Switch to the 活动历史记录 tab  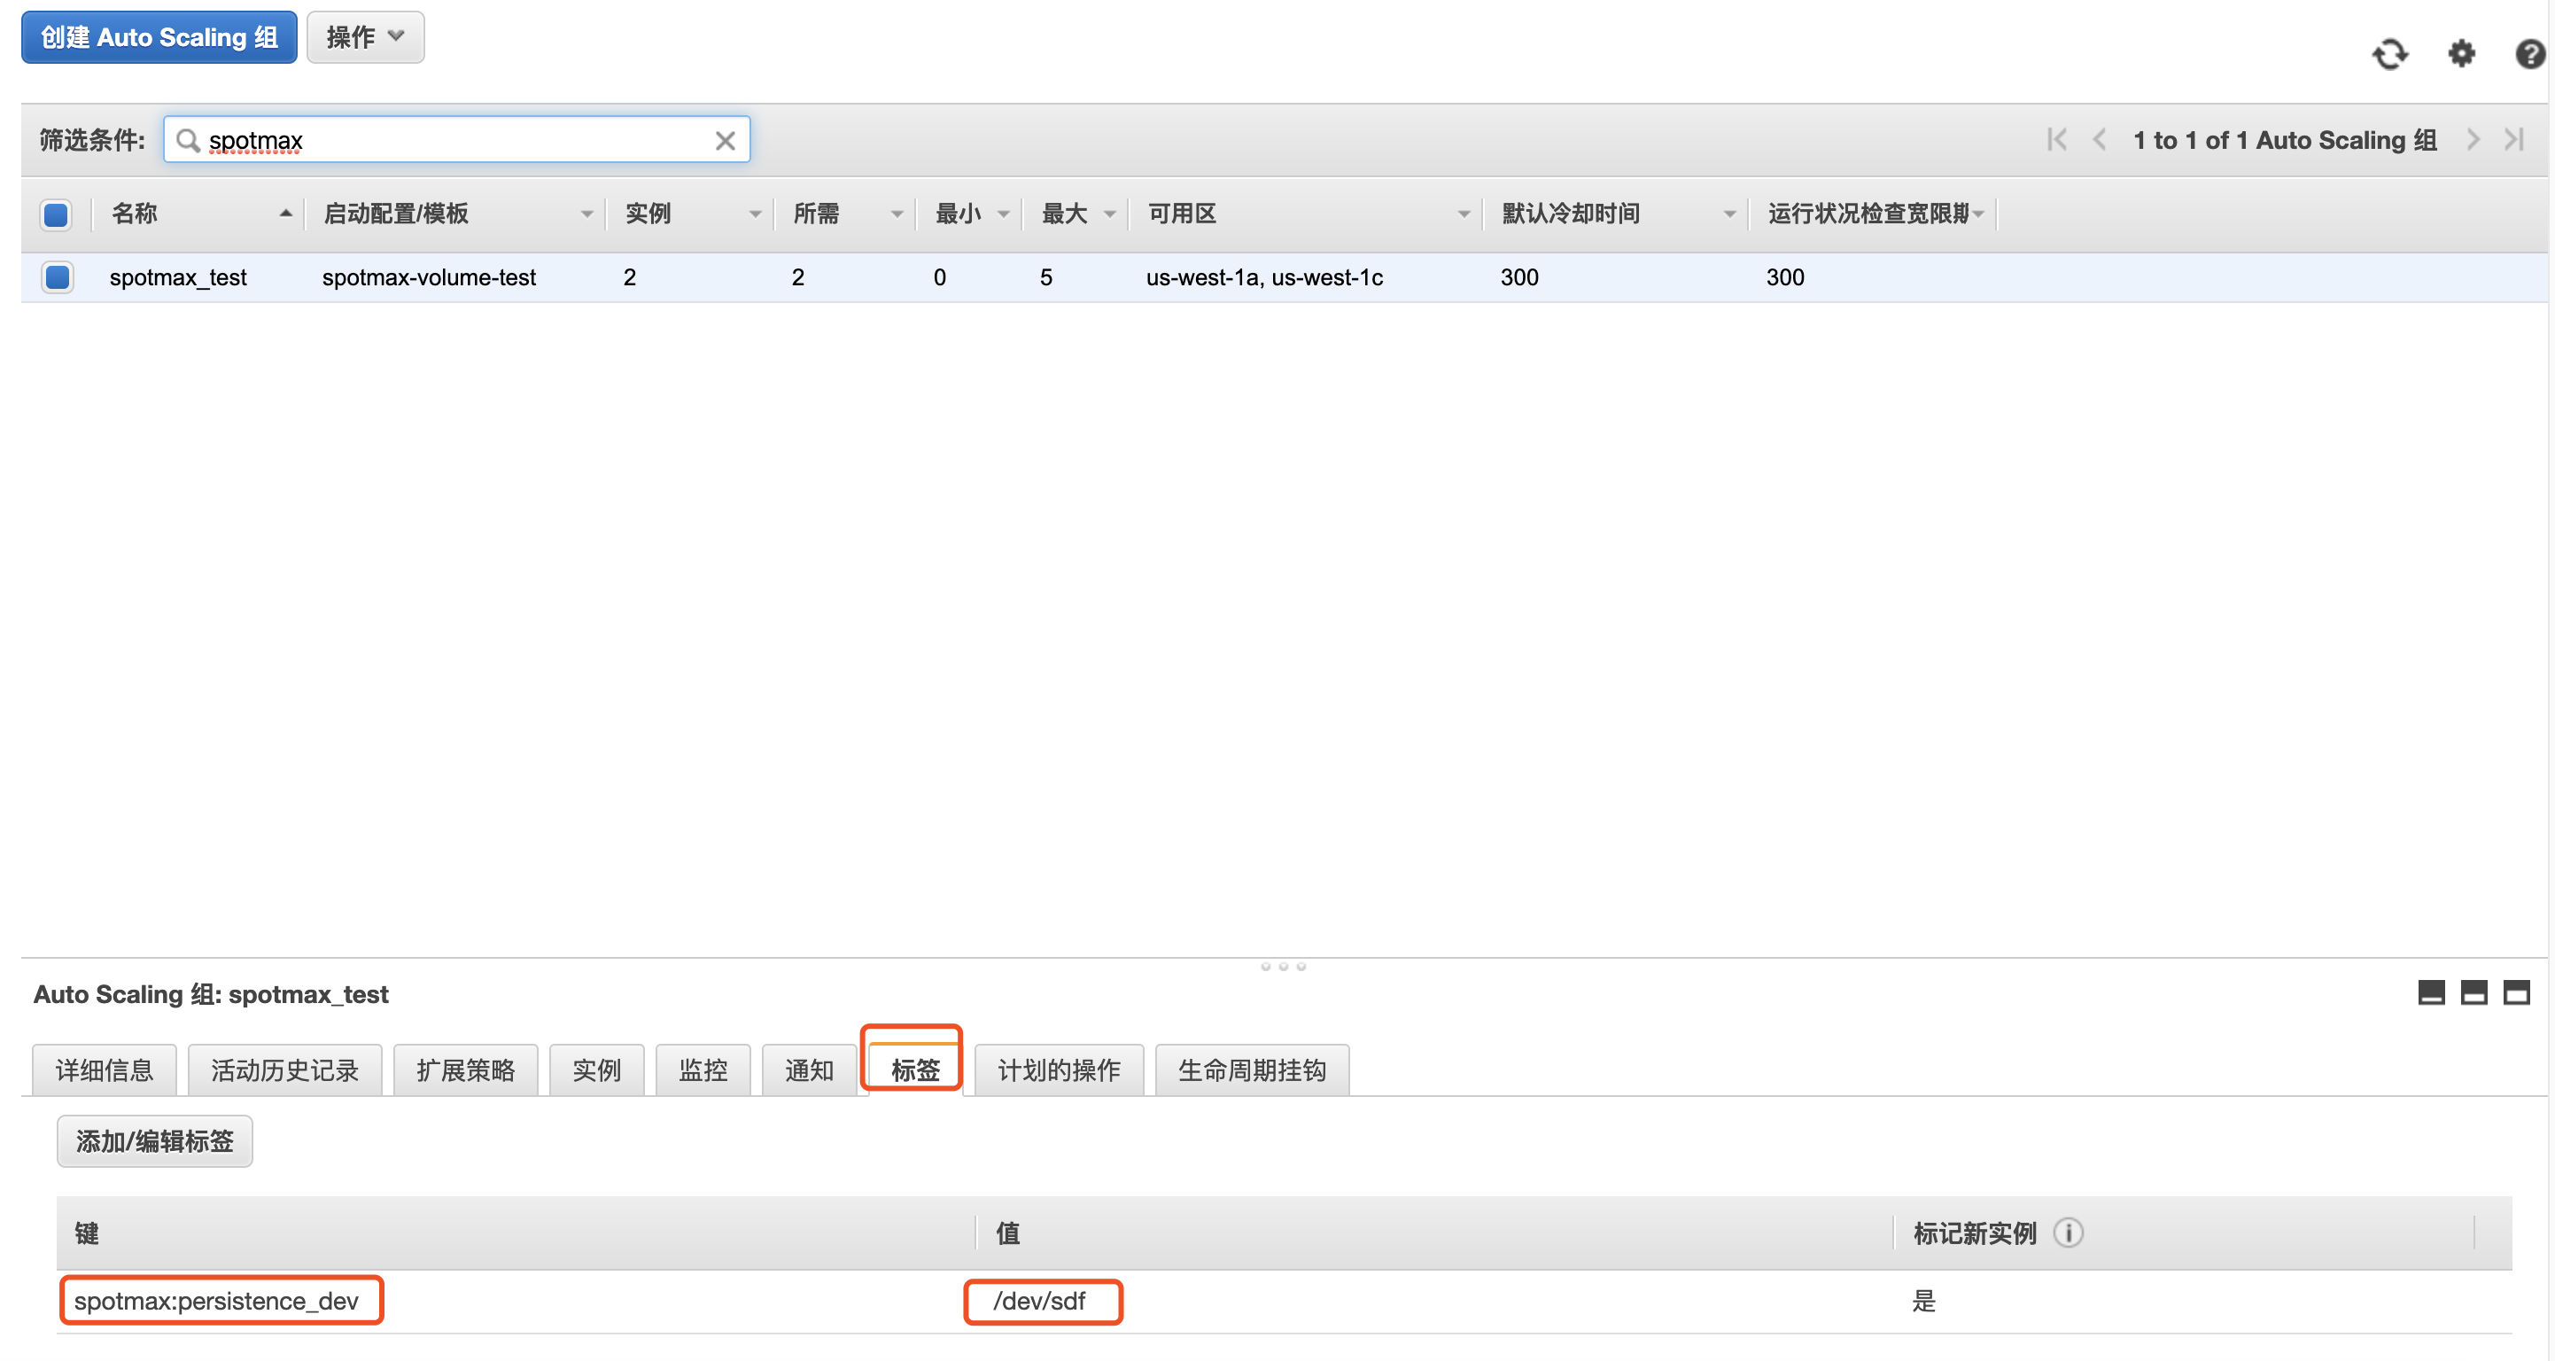284,1069
